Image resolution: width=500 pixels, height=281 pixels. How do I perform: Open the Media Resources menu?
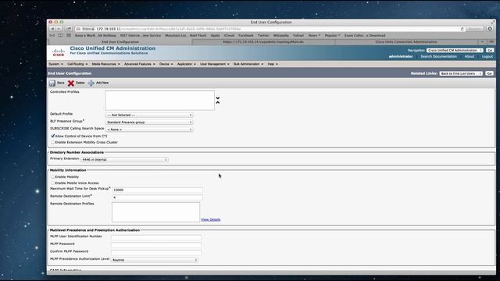click(x=106, y=64)
